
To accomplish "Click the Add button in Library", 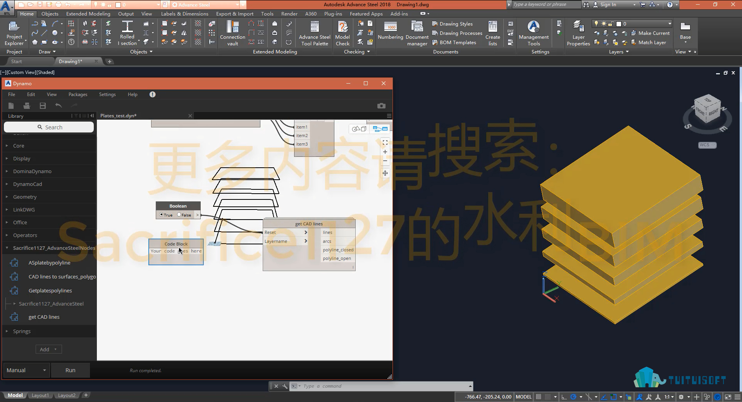I will [x=48, y=349].
